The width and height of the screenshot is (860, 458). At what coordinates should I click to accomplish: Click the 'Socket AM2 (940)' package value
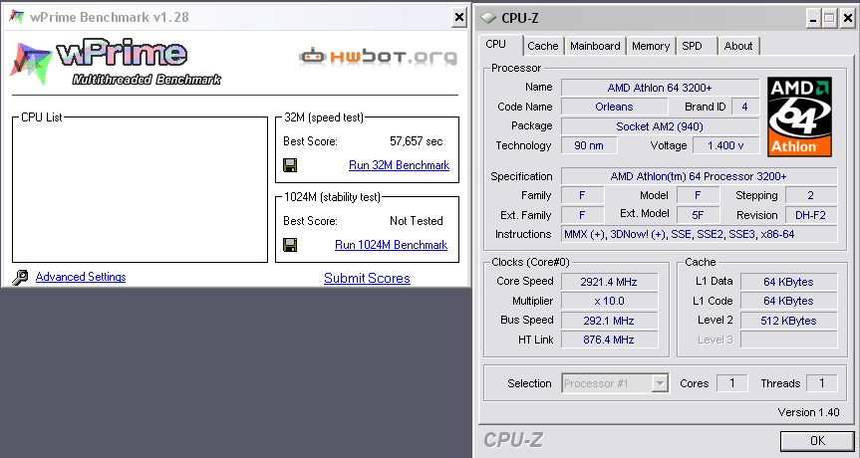[x=660, y=126]
